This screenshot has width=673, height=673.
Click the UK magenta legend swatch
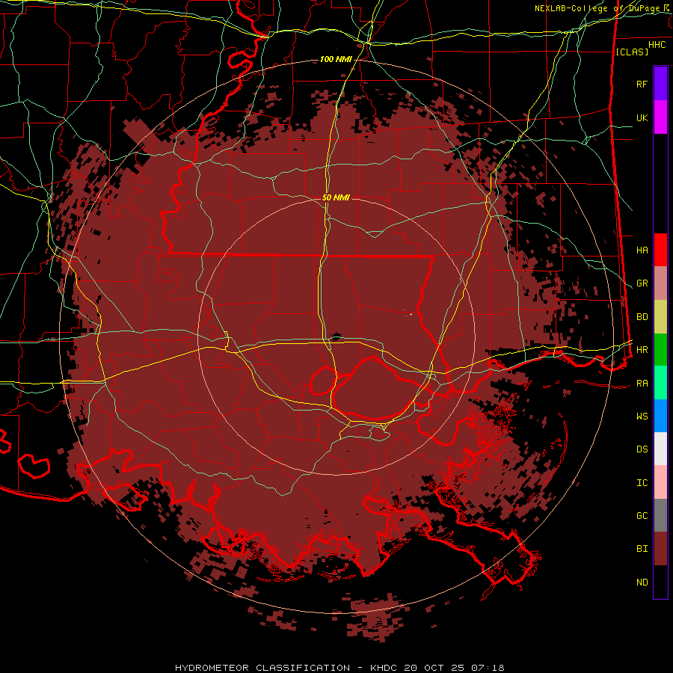click(x=660, y=117)
